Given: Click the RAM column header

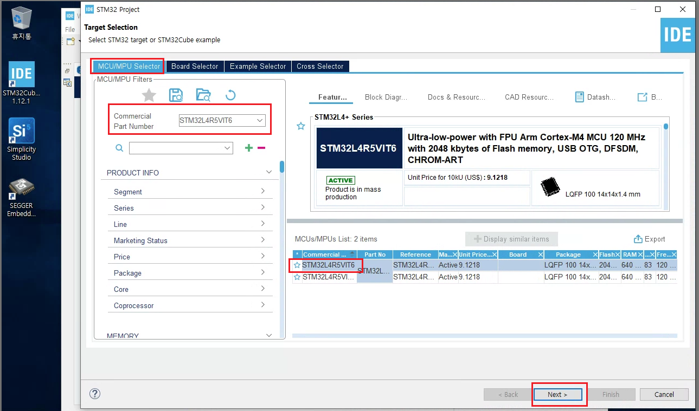Looking at the screenshot, I should [632, 255].
